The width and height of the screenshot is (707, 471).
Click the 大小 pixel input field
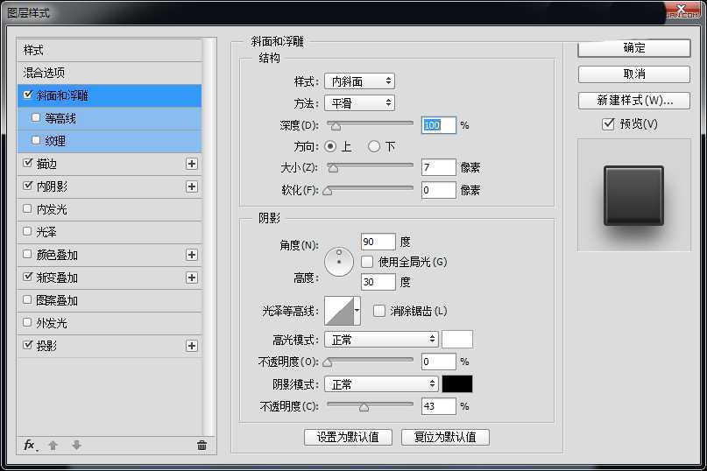point(438,167)
